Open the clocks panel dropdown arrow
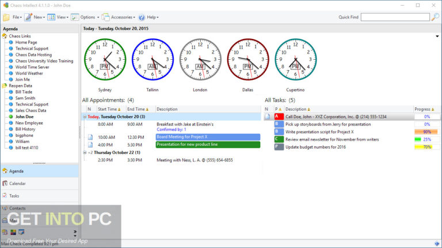 [437, 36]
